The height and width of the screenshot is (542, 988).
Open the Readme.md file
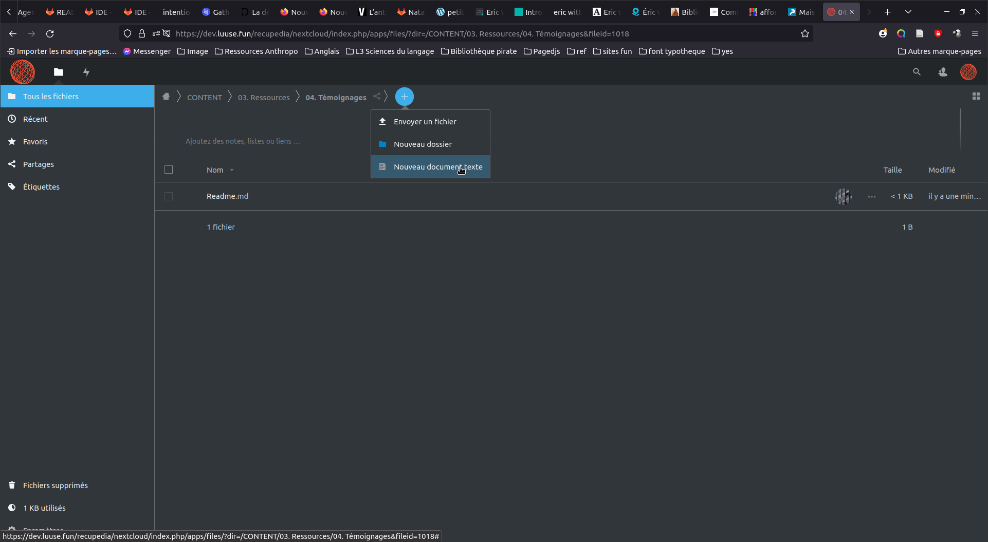pyautogui.click(x=227, y=196)
